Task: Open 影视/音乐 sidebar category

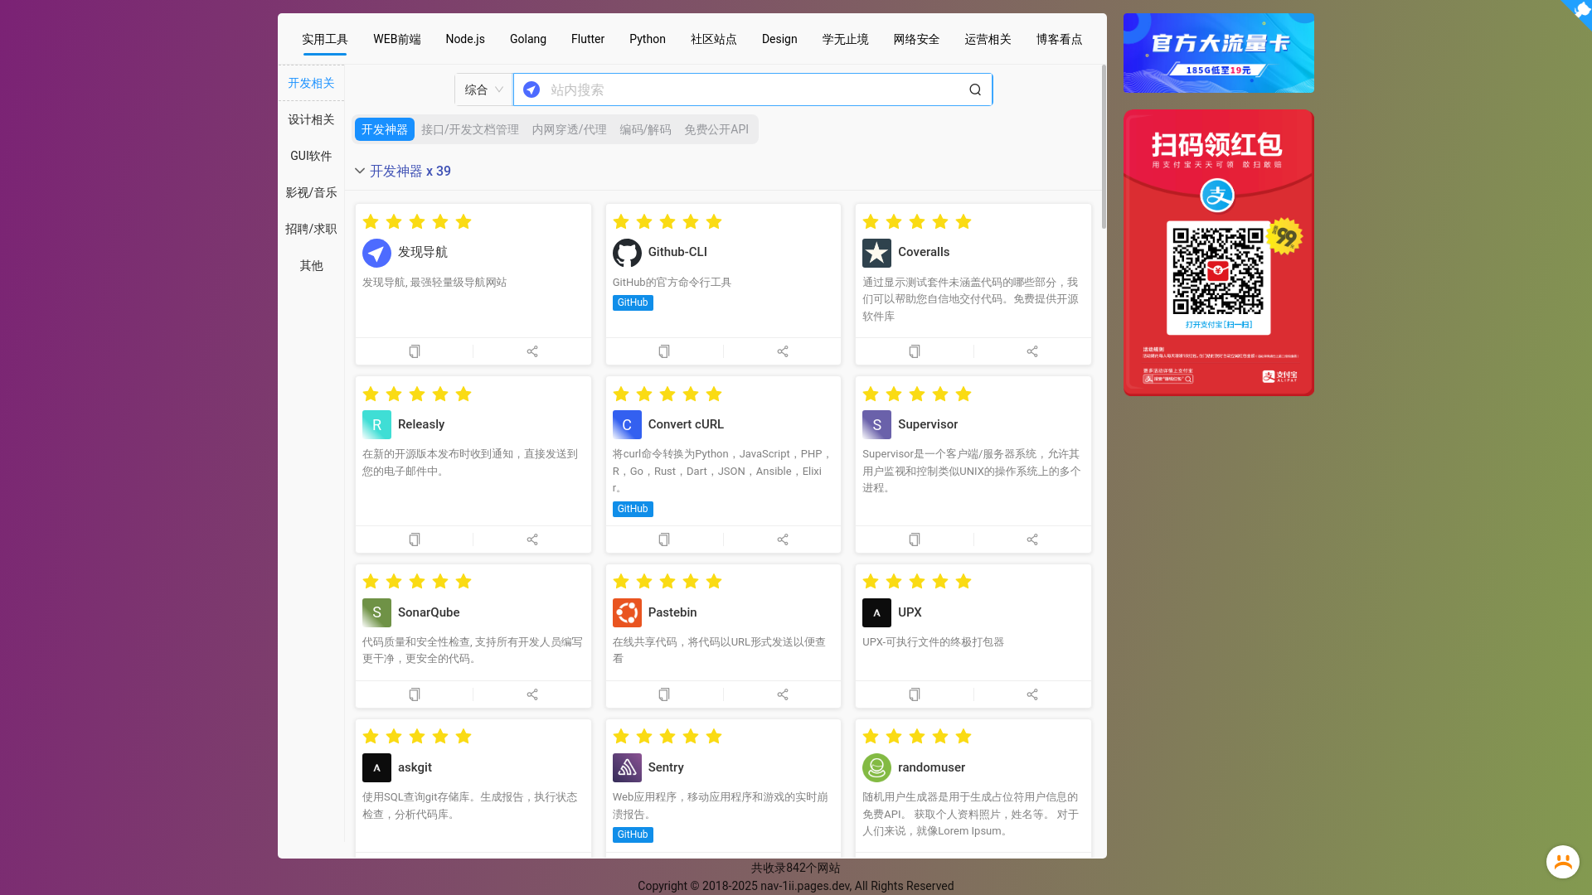Action: (311, 192)
